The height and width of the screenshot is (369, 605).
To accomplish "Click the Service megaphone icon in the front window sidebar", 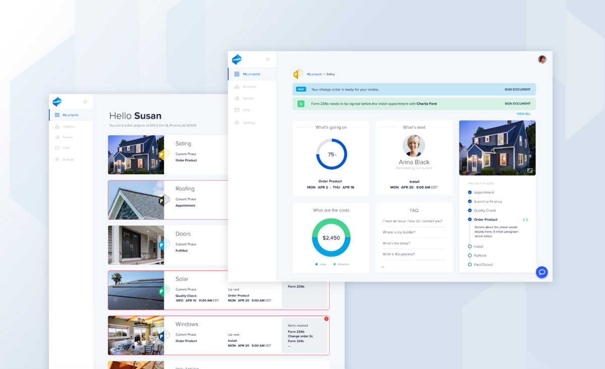I will tap(237, 98).
